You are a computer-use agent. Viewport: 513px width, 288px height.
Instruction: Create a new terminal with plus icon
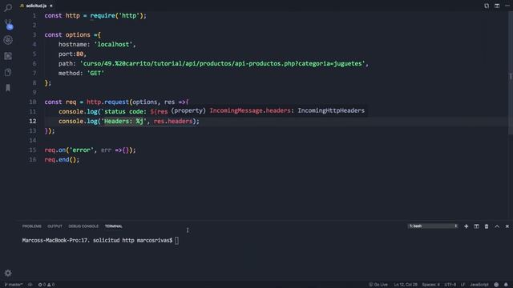click(467, 226)
